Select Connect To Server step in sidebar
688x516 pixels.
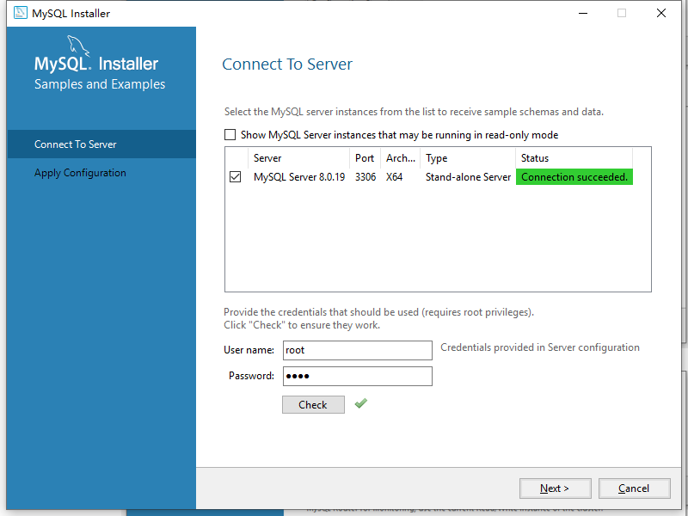coord(101,144)
